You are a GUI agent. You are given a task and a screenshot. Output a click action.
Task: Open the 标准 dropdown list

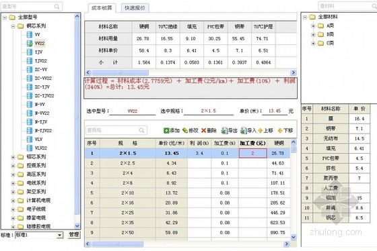click(60, 235)
